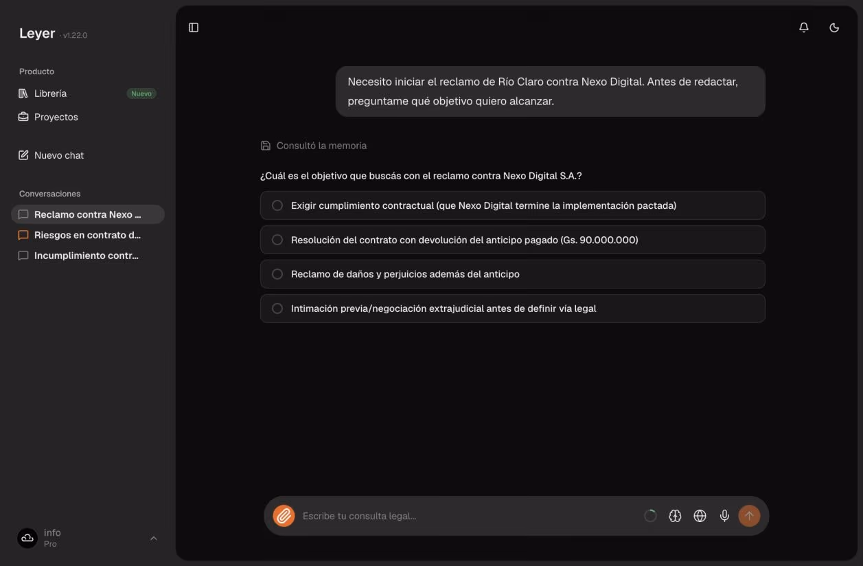863x566 pixels.
Task: Open conversation Reclamo contra Nexo …
Action: (x=88, y=214)
